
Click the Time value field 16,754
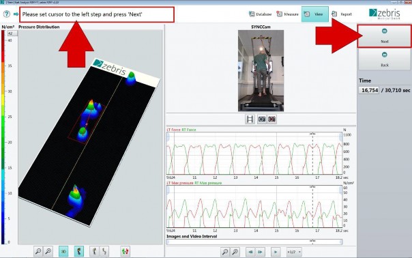pos(369,90)
